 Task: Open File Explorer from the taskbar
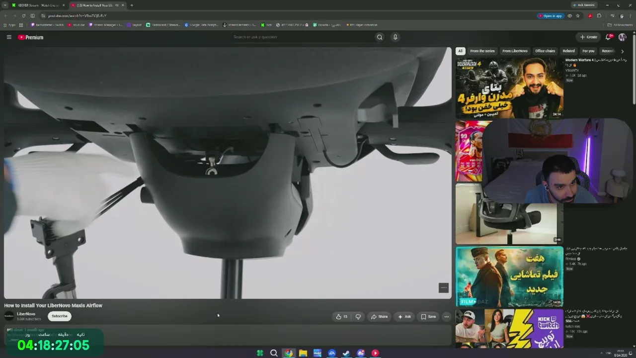(x=303, y=353)
